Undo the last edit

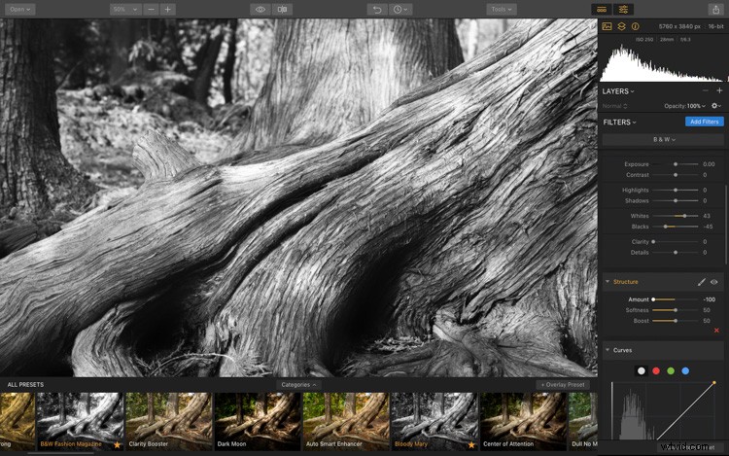pyautogui.click(x=377, y=10)
